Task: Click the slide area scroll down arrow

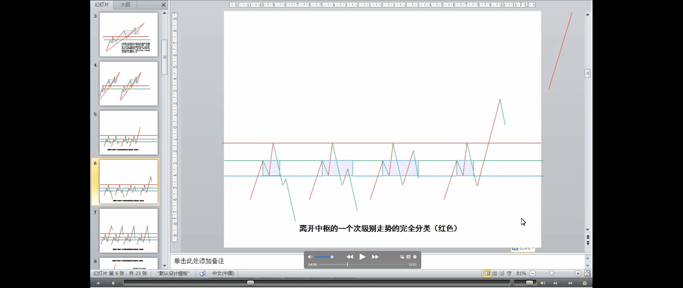Action: pos(587,230)
